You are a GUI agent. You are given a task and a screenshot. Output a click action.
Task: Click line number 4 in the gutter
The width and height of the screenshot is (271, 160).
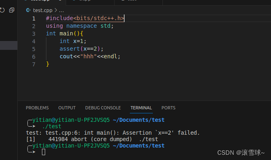tap(34, 41)
